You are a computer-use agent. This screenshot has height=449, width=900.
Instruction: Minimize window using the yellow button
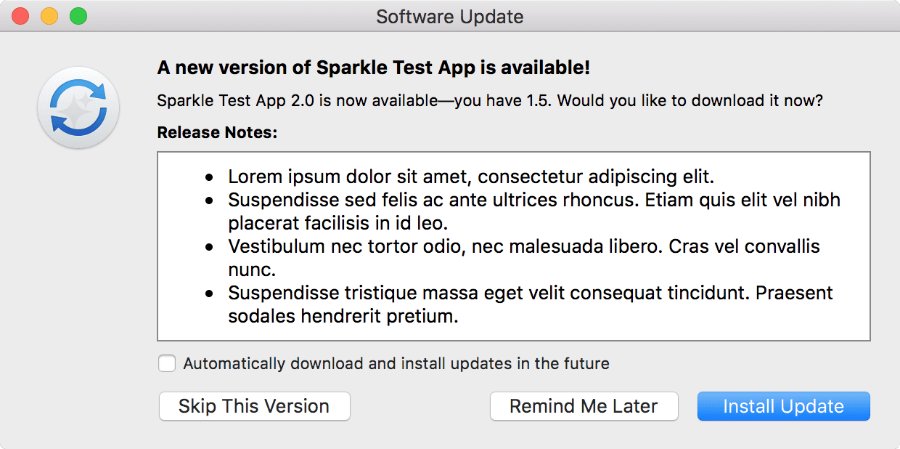point(49,16)
